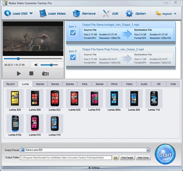Switch to the Xseries tab
183x171 pixels.
click(x=55, y=84)
